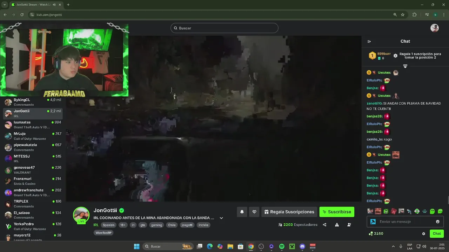449x252 pixels.
Task: Open Spotify from the taskbar
Action: click(282, 246)
